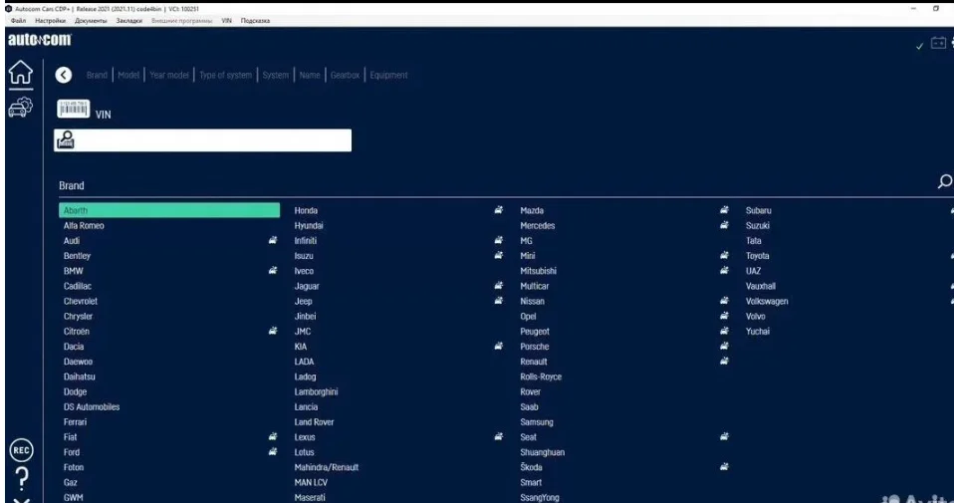Click the back arrow button

[64, 75]
